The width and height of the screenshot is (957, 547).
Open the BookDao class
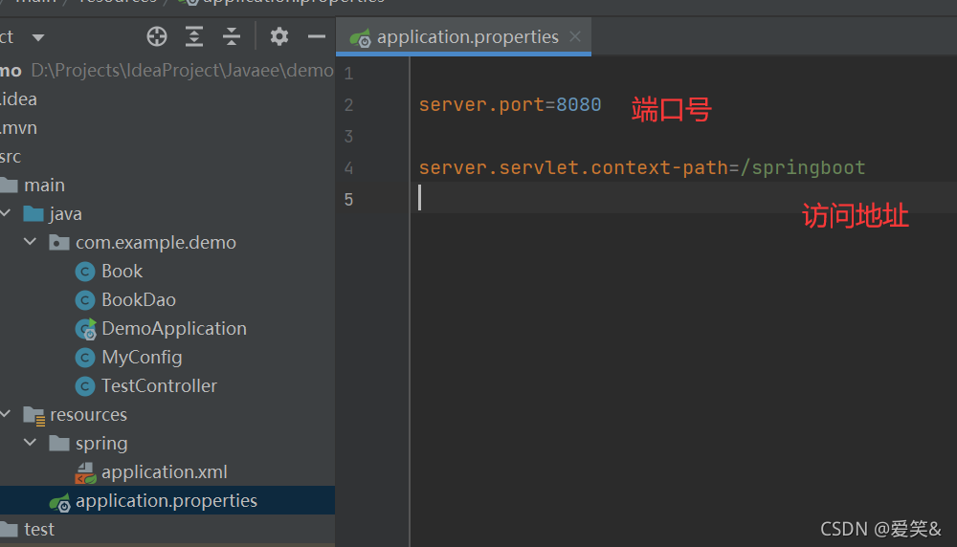click(138, 300)
